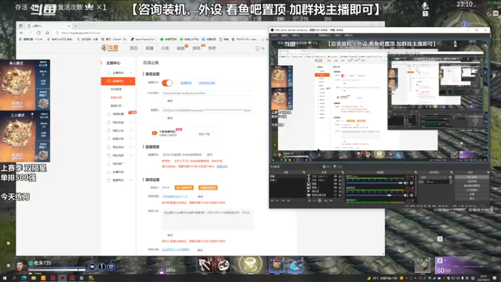The height and width of the screenshot is (282, 501).
Task: Mute the second audio mixer channel speaker icon
Action: pos(405,195)
